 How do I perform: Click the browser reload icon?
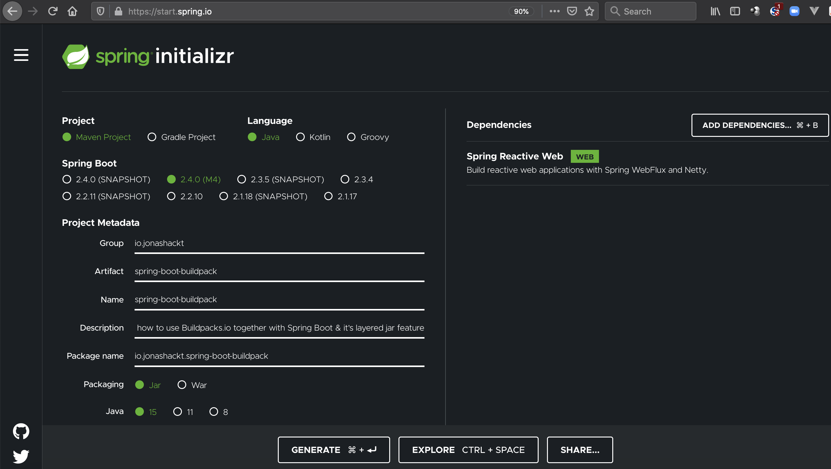click(x=53, y=12)
